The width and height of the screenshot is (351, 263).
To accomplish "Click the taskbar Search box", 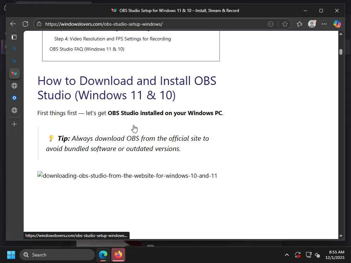I will (57, 255).
